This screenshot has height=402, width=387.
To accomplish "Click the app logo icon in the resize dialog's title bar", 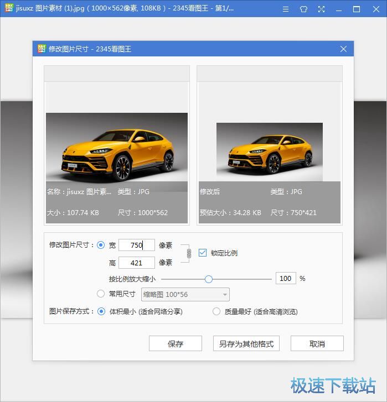I will (x=42, y=49).
